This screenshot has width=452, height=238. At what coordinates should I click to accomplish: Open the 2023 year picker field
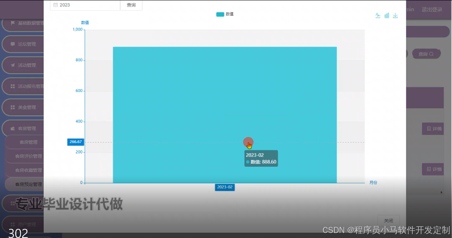(x=85, y=5)
